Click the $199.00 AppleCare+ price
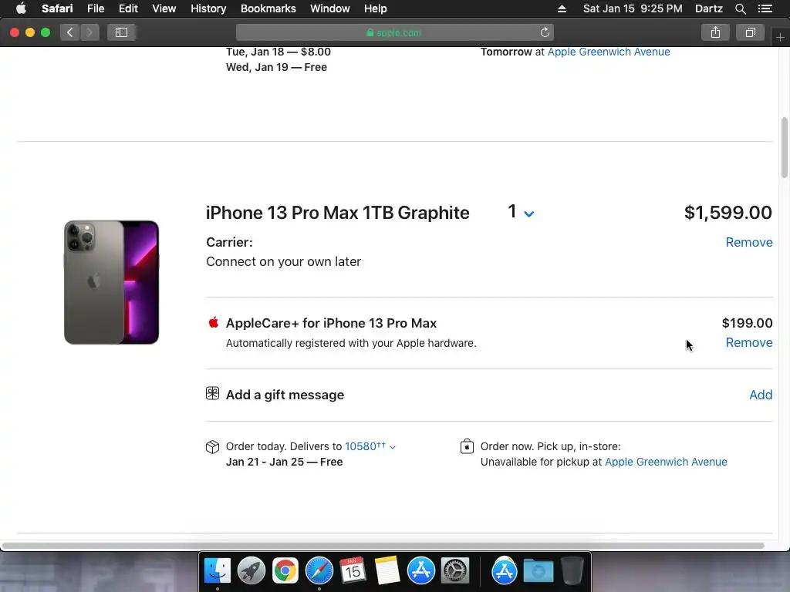 click(747, 323)
